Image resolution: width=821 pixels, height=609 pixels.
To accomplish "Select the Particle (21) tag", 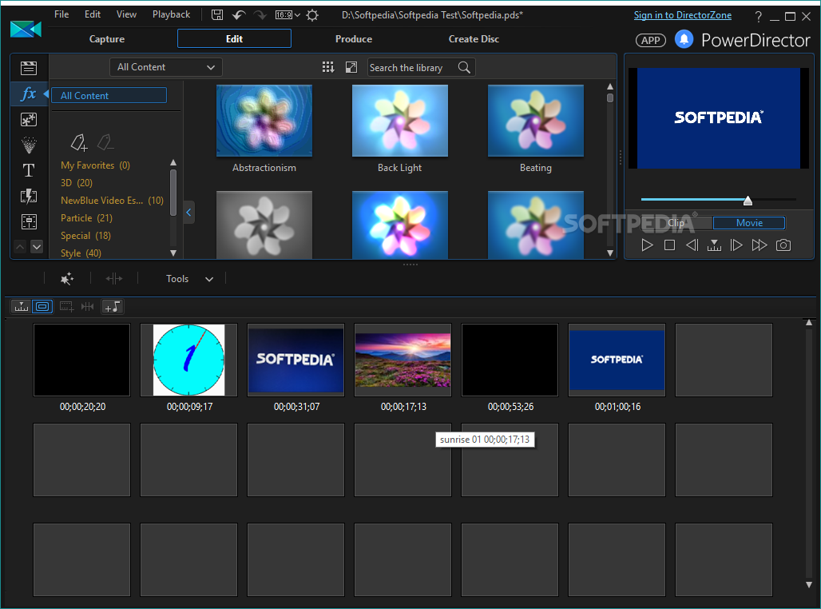I will click(x=86, y=217).
